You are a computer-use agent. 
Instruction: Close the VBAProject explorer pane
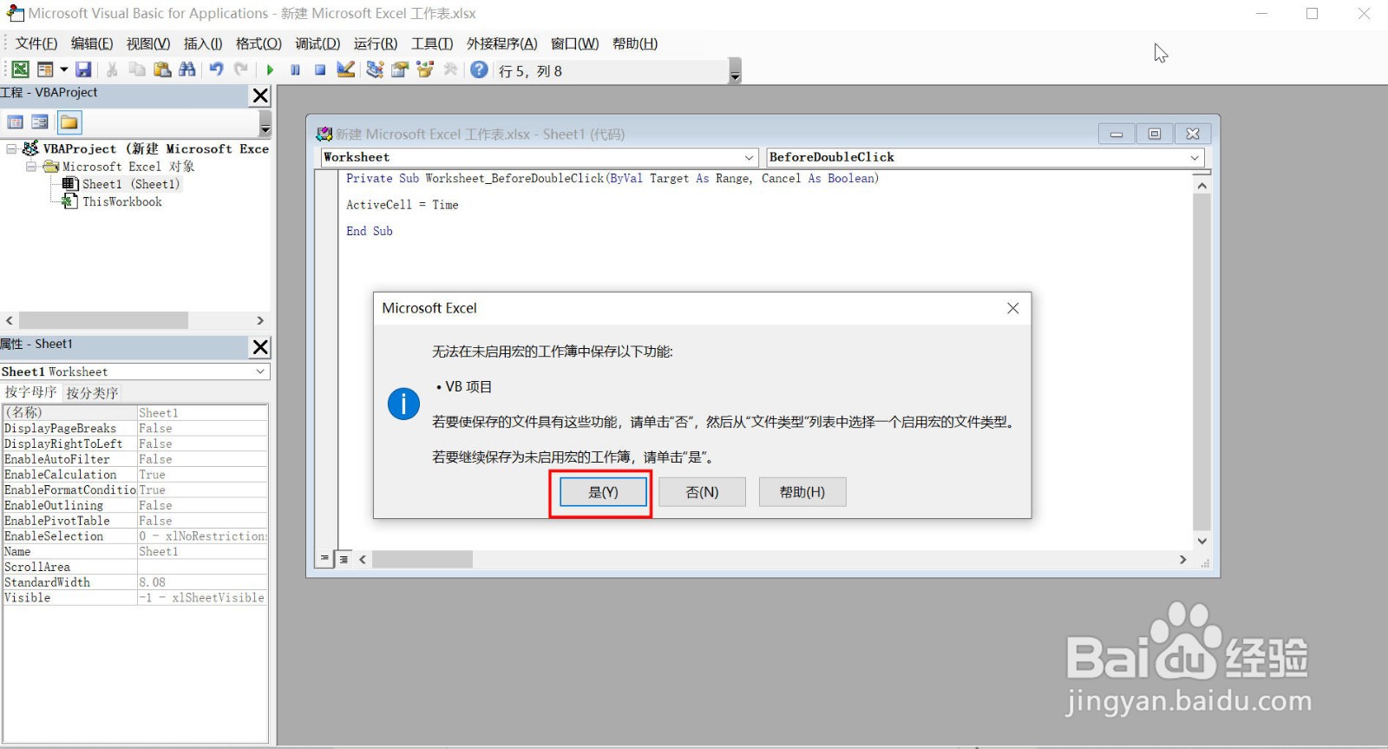[x=260, y=95]
